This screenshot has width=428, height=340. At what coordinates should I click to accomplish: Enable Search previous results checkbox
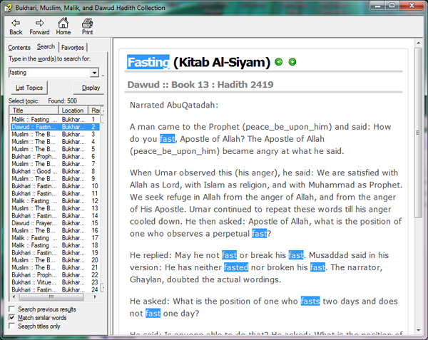pos(12,309)
